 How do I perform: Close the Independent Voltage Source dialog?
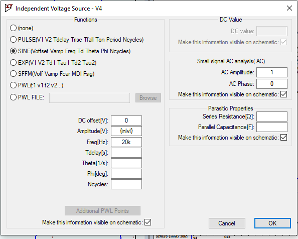[289, 8]
